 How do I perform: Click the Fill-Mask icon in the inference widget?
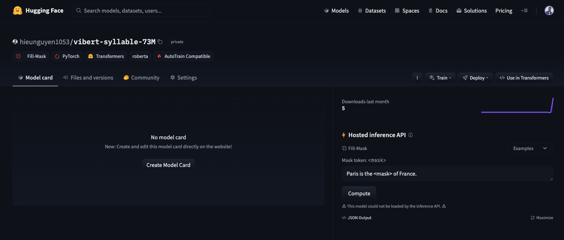(x=344, y=148)
